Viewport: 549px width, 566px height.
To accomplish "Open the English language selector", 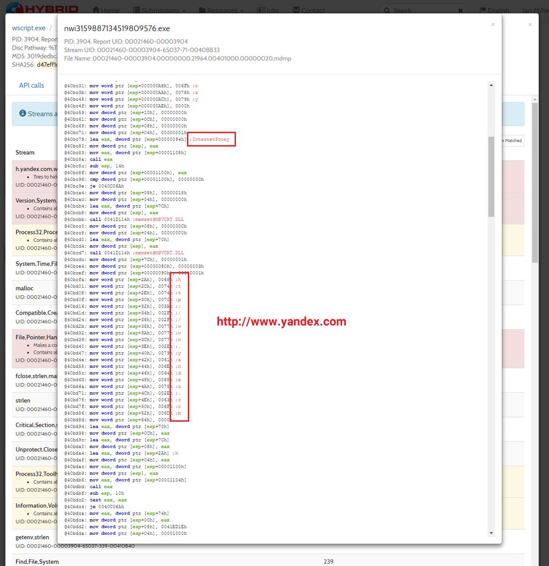I will tap(494, 10).
